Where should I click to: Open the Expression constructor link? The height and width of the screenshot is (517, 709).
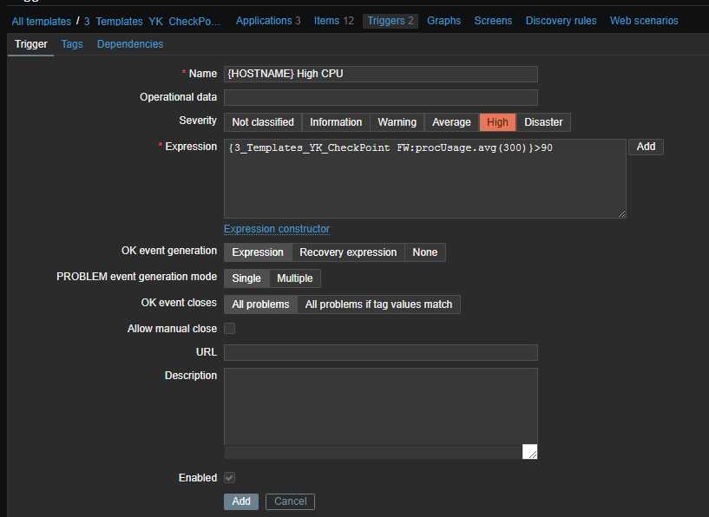(277, 229)
